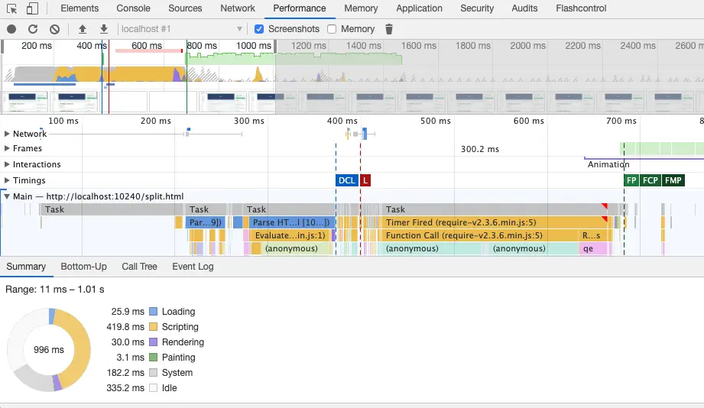The image size is (704, 408).
Task: Select the FP first paint marker
Action: 631,180
